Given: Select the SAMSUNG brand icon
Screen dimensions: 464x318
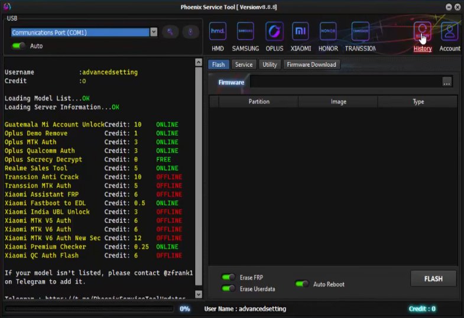Looking at the screenshot, I should [x=245, y=31].
